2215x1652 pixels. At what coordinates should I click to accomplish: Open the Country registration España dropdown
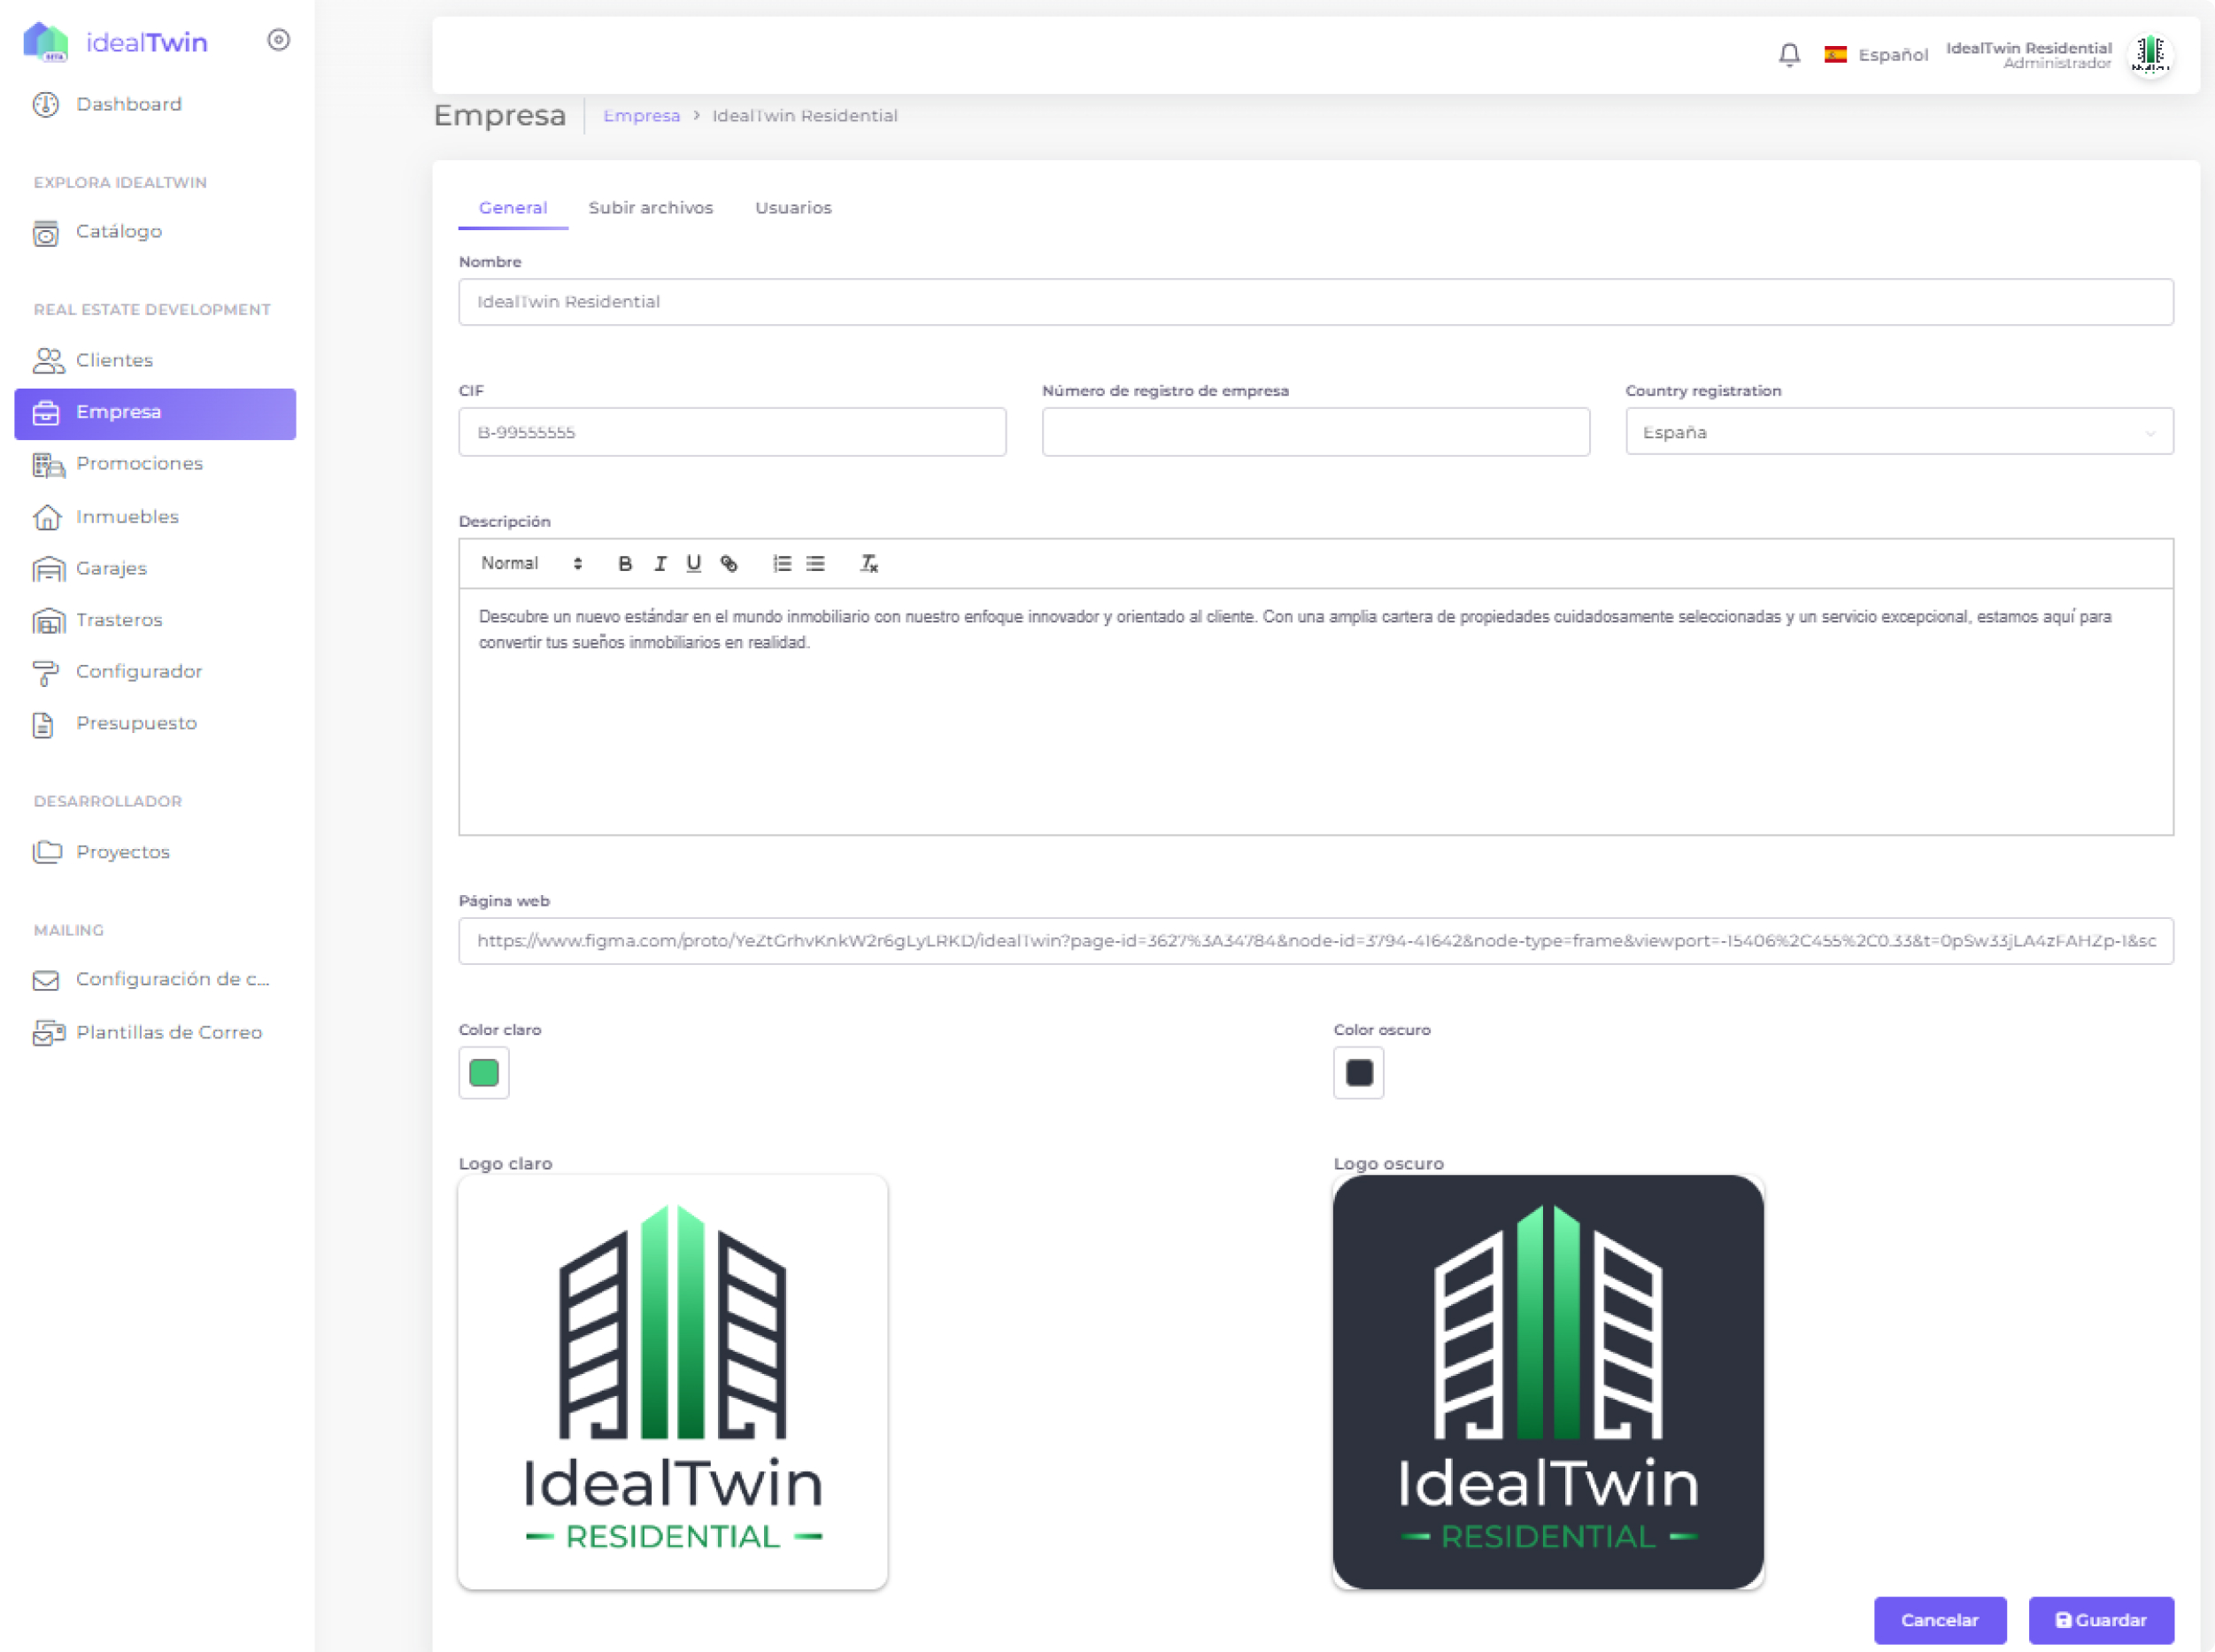1898,432
